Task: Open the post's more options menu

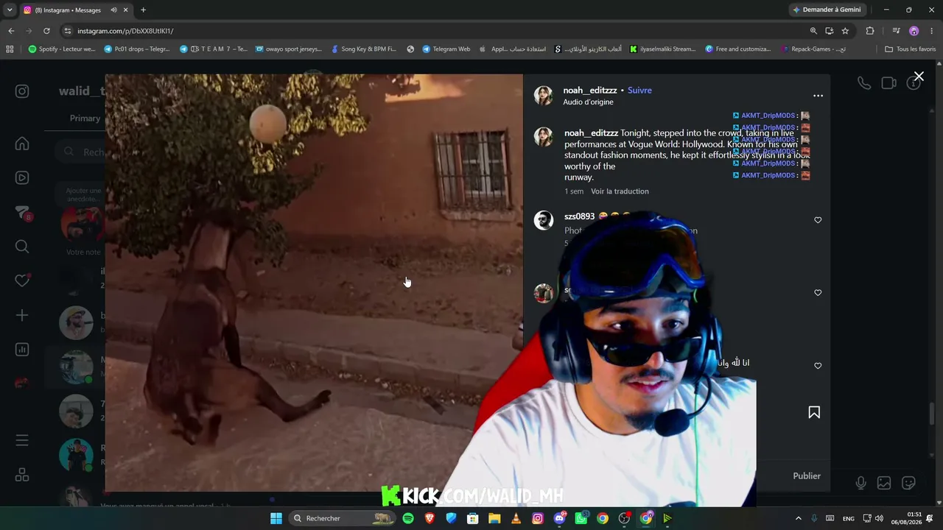Action: [818, 96]
